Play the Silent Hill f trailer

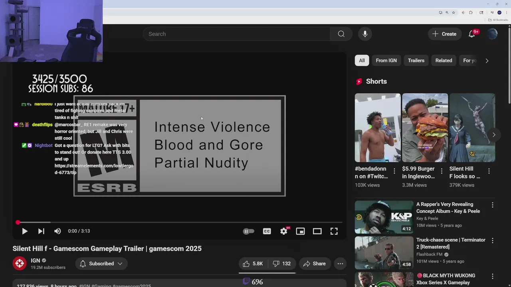click(x=24, y=231)
